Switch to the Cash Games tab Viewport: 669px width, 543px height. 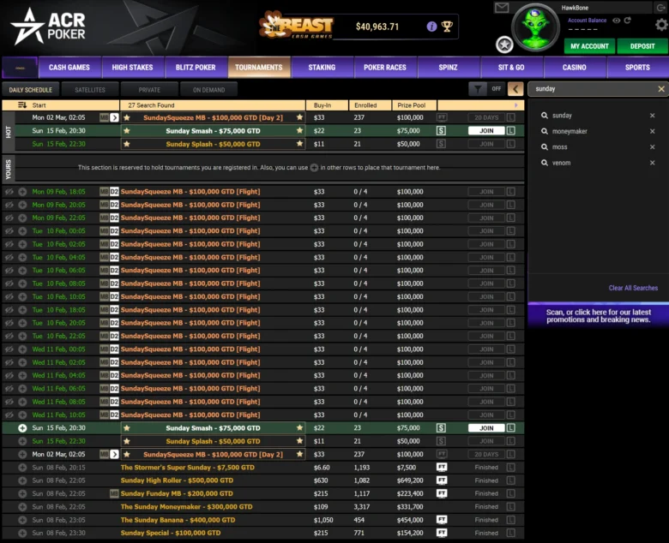[69, 68]
